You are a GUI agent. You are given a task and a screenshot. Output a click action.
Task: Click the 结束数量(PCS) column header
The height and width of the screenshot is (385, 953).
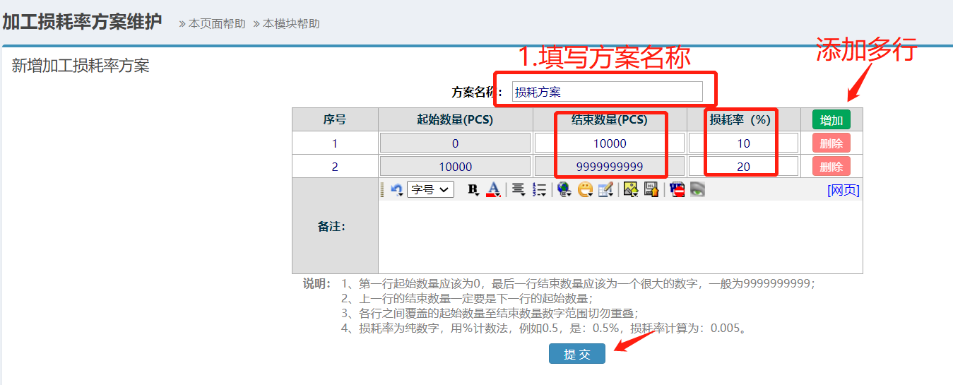pos(610,119)
